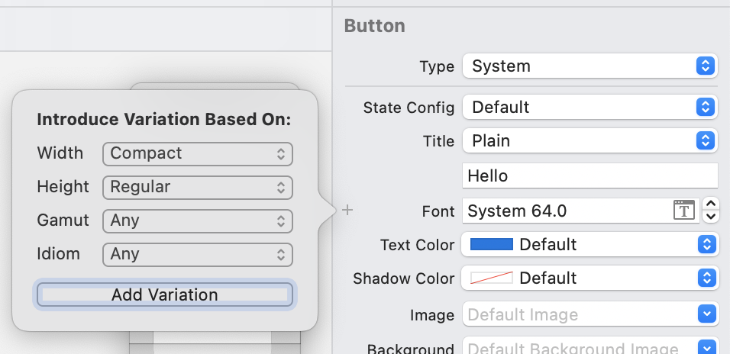Click the Default Image text field
Screen dimensions: 730x354
pyautogui.click(x=578, y=314)
